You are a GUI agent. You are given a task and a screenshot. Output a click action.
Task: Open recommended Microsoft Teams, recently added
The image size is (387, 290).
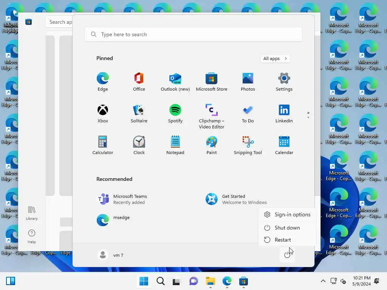pos(122,199)
